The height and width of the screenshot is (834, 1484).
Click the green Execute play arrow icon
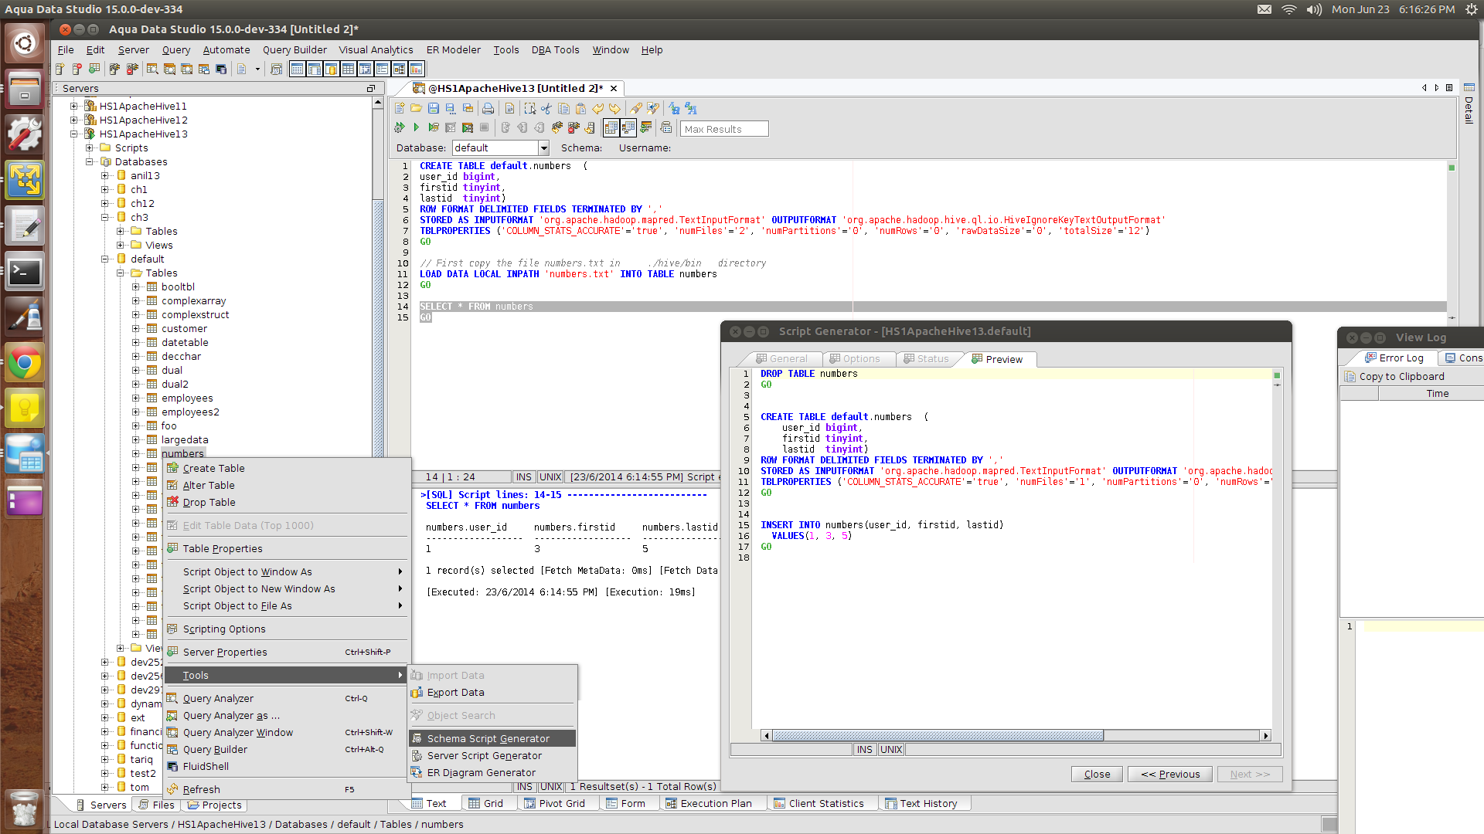pyautogui.click(x=416, y=127)
